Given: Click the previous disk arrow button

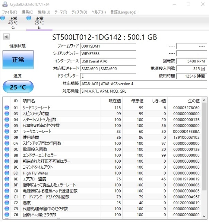Looking at the screenshot, I should (7, 37).
